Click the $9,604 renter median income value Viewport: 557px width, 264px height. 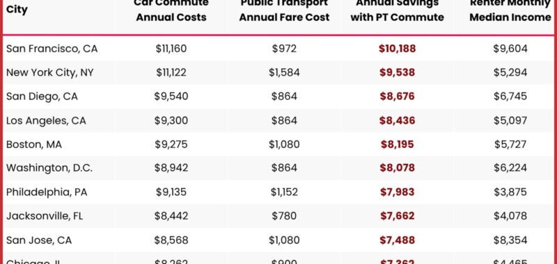[x=510, y=49]
